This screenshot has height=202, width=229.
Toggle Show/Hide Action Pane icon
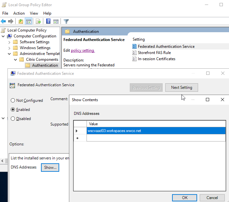point(56,21)
